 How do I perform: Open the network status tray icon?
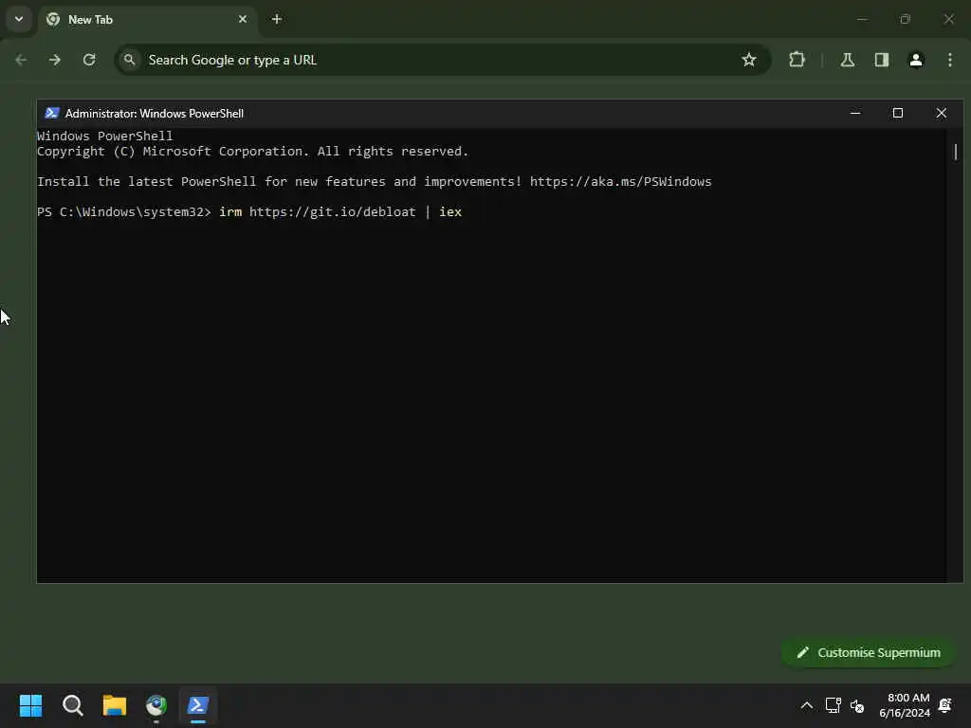833,705
